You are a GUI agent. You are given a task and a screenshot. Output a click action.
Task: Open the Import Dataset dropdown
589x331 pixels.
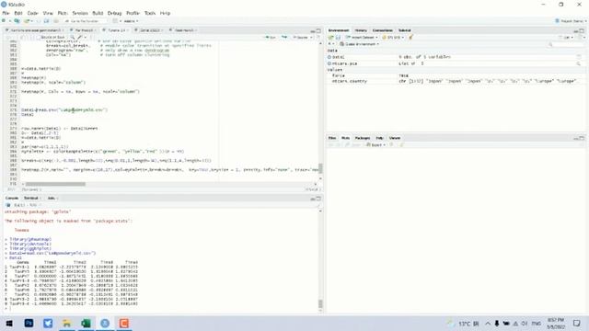point(362,37)
